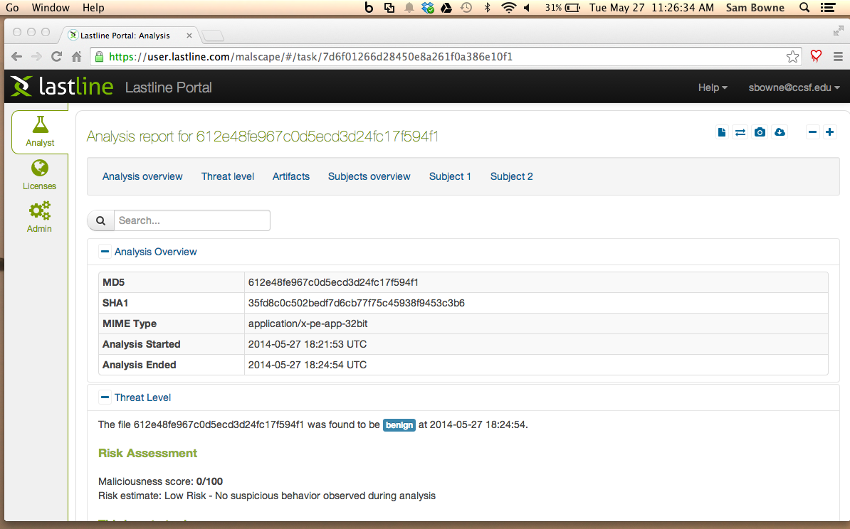Click the Dropbox icon in menu bar
Viewport: 850px width, 529px height.
(428, 8)
